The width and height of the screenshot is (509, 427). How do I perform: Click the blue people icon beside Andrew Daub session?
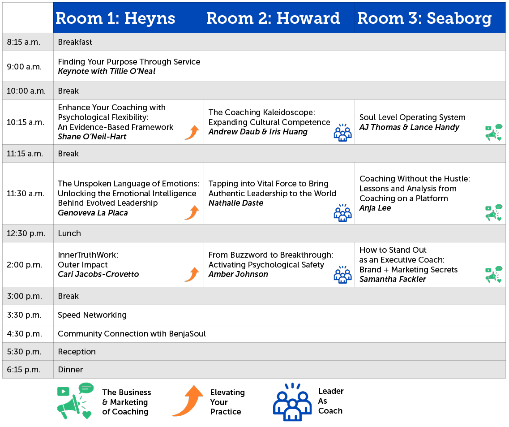click(x=342, y=132)
